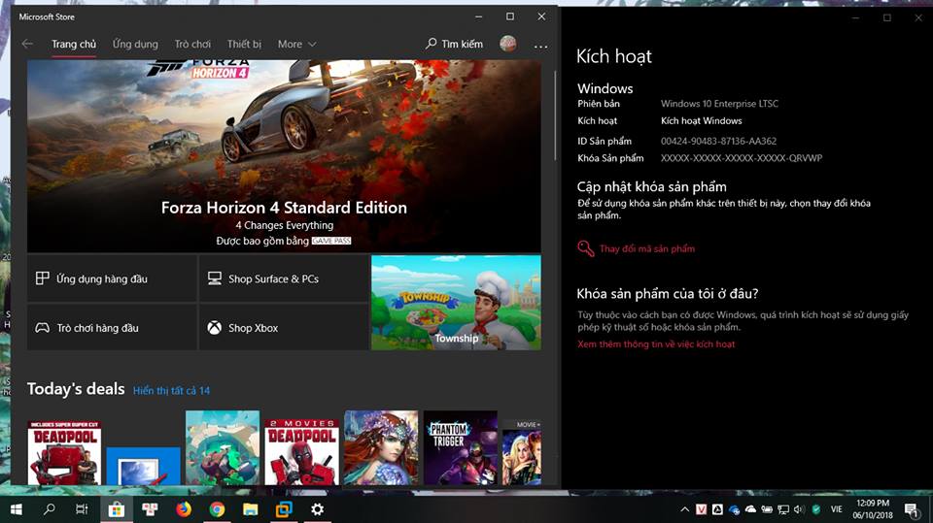The image size is (933, 523).
Task: Open the volume speaker tray icon
Action: pos(799,509)
